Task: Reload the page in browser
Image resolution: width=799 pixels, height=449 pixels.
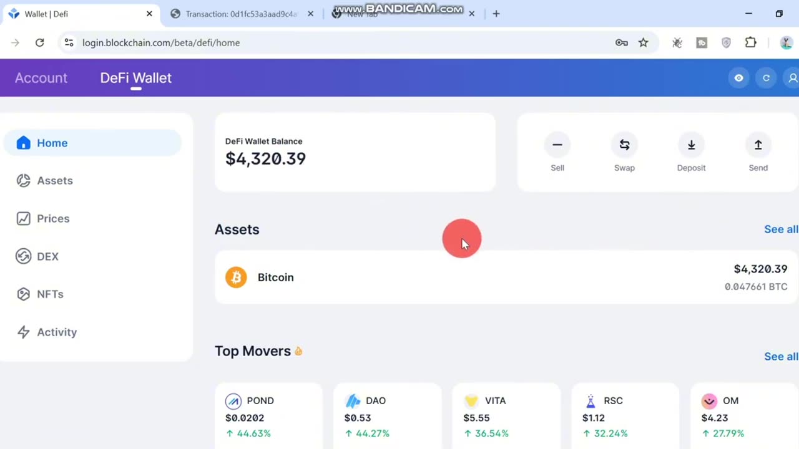Action: 39,42
